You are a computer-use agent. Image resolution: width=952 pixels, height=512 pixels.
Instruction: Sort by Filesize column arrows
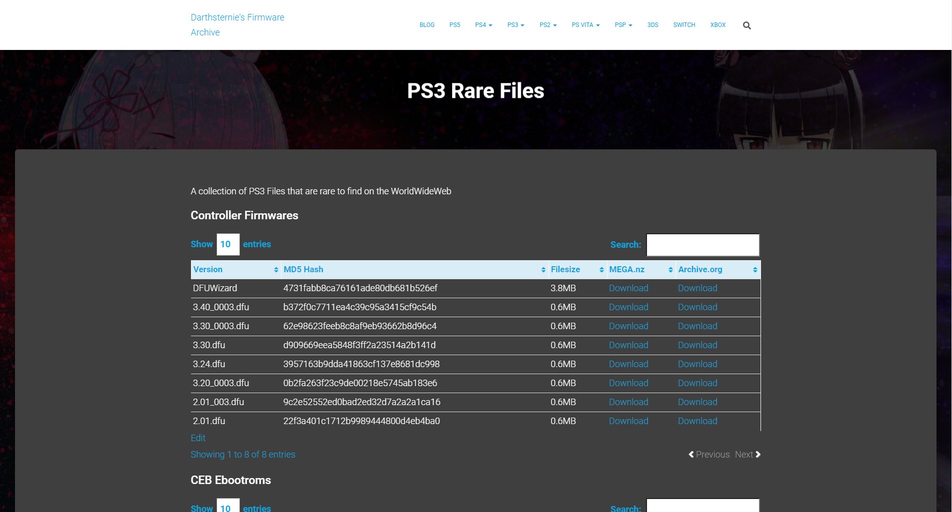[x=601, y=270]
